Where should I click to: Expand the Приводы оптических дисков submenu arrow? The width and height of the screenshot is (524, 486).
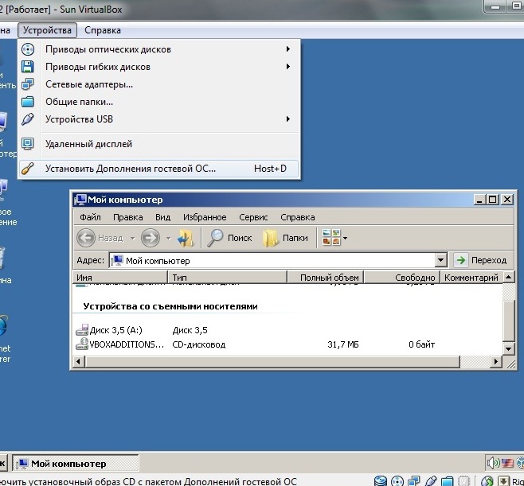(x=288, y=49)
